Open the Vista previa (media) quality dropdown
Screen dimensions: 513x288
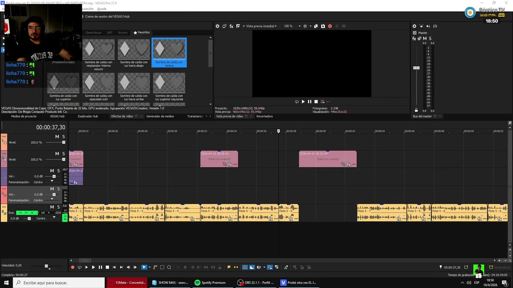pos(261,26)
